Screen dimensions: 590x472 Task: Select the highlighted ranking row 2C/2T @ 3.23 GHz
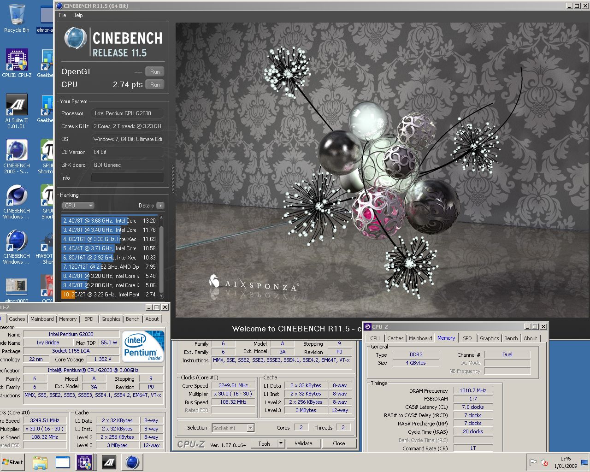tap(110, 295)
